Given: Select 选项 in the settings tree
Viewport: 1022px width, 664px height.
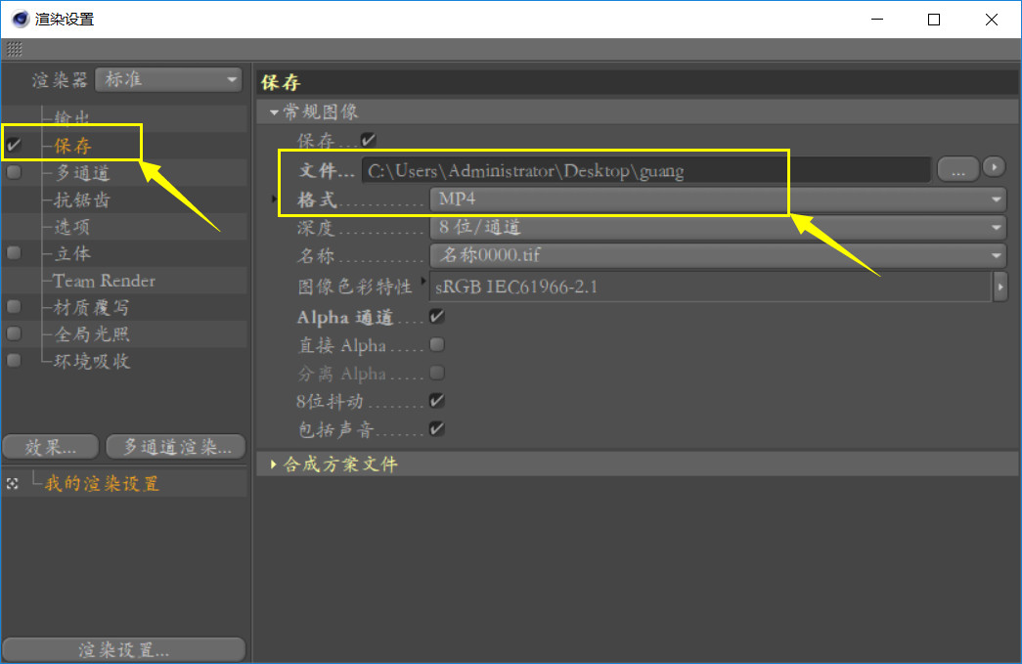Looking at the screenshot, I should point(71,227).
